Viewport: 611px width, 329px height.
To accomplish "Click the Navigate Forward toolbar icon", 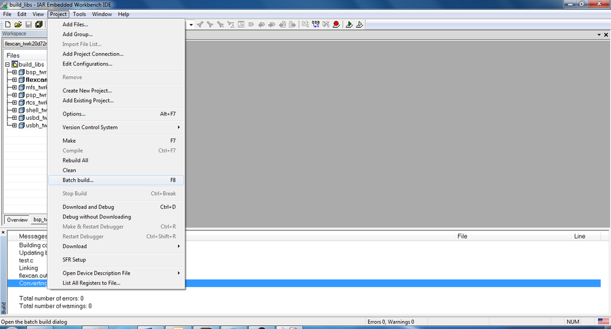I will [292, 24].
